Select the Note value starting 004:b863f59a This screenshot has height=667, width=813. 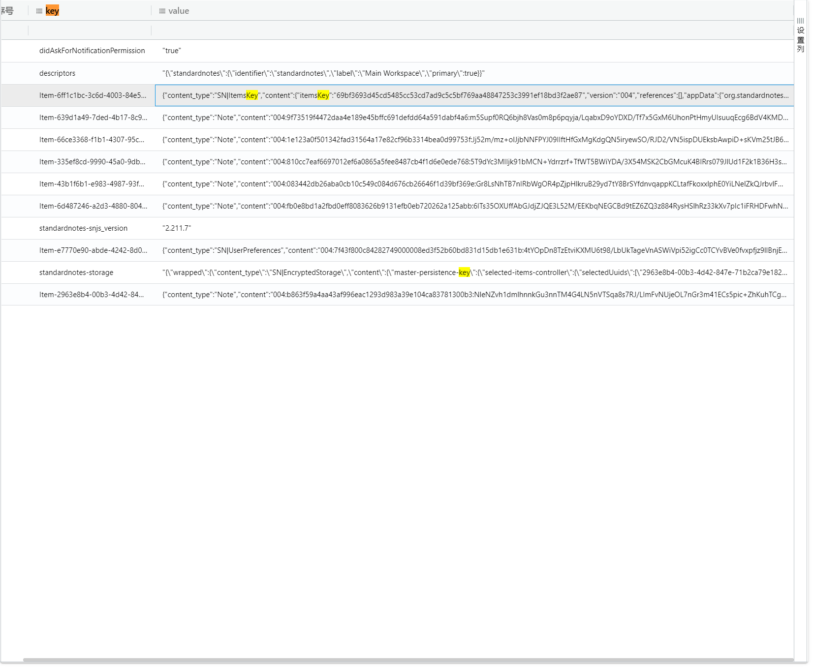coord(474,295)
